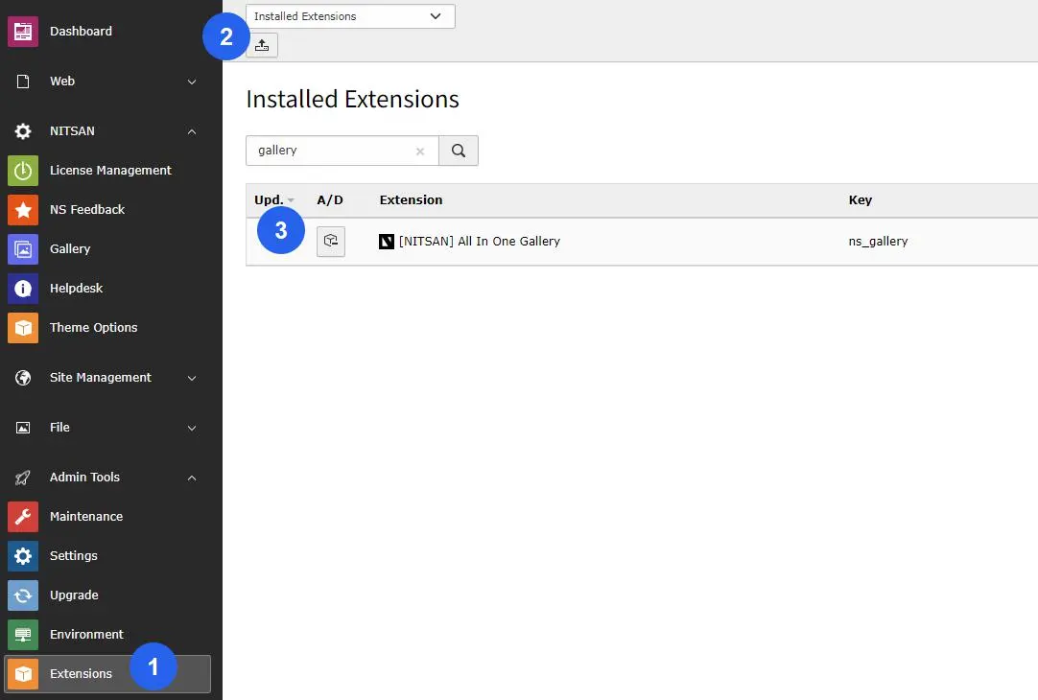This screenshot has height=700, width=1038.
Task: Click the Key column header
Action: coord(860,199)
